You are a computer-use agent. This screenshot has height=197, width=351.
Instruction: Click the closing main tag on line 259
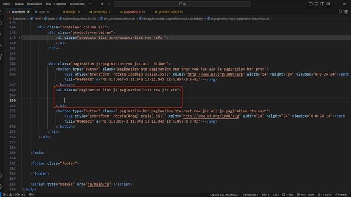[x=38, y=153]
